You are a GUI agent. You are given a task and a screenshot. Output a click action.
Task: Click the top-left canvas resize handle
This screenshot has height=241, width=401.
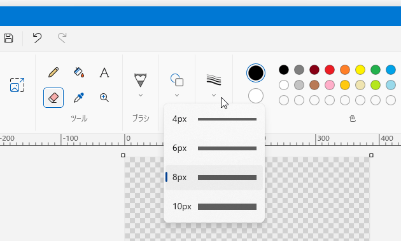pyautogui.click(x=123, y=155)
